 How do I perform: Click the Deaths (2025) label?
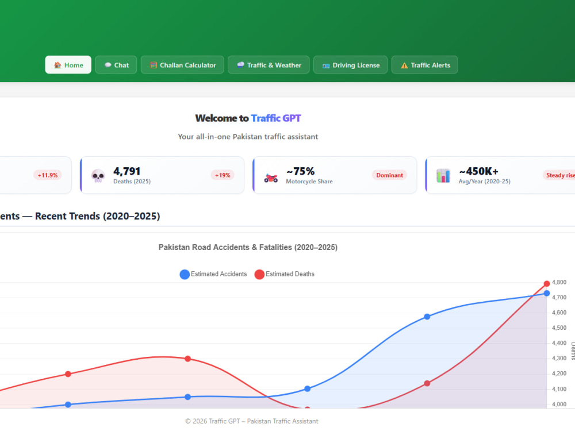point(132,182)
